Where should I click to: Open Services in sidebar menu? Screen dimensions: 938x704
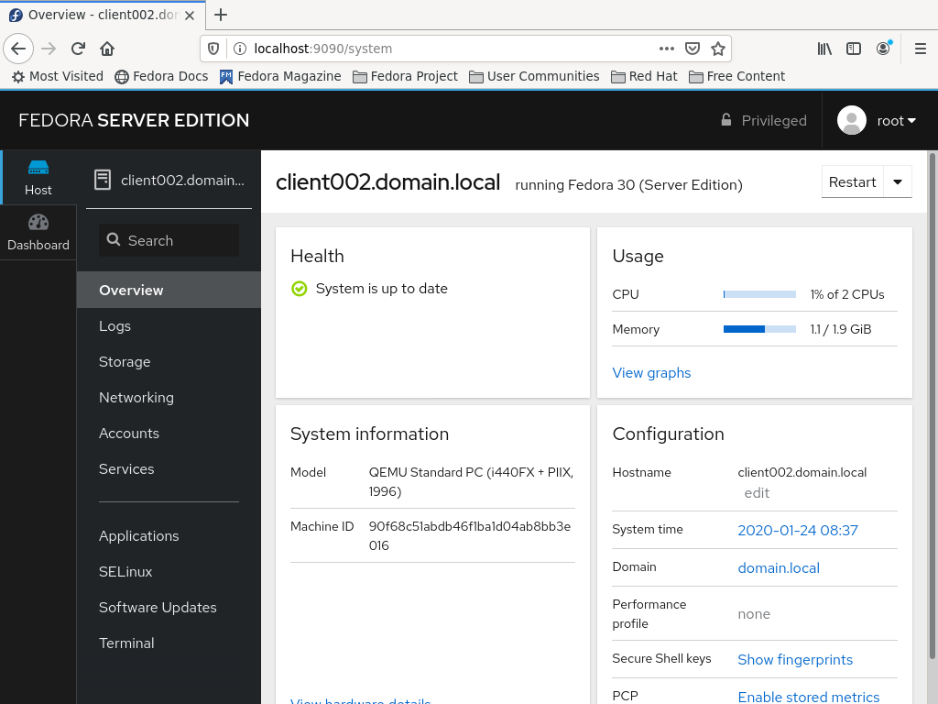[x=169, y=468]
